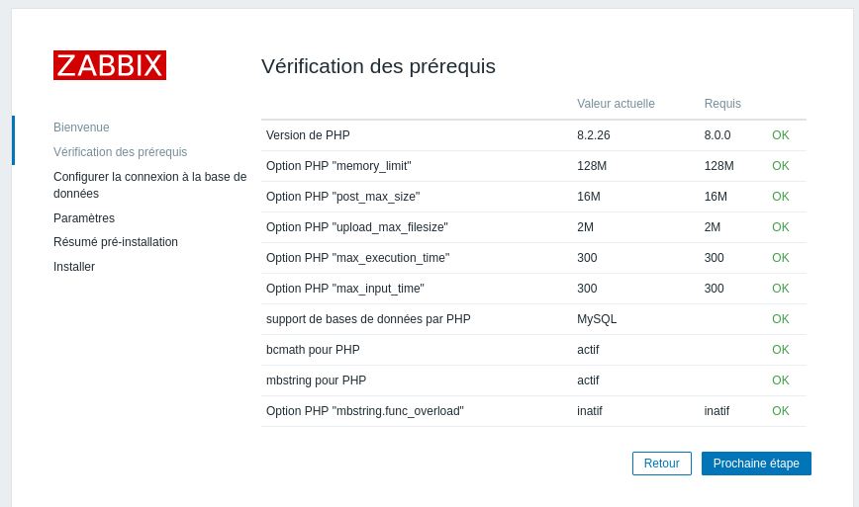Select the Version de PHP row
Viewport: 859px width, 507px height.
(x=533, y=135)
